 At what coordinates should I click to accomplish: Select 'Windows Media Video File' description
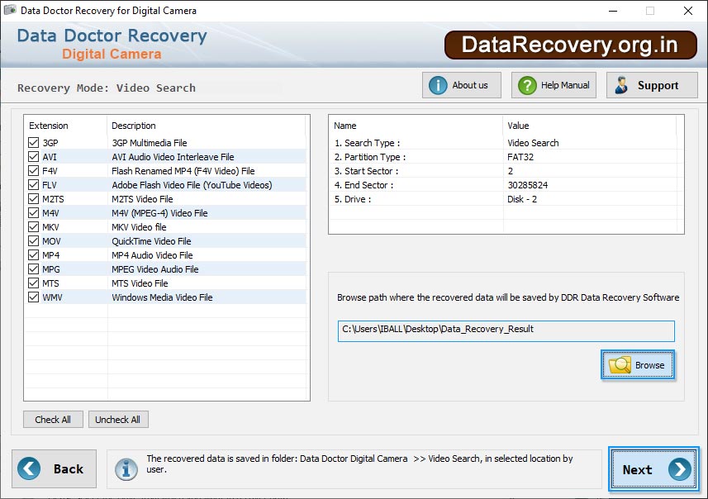click(162, 297)
